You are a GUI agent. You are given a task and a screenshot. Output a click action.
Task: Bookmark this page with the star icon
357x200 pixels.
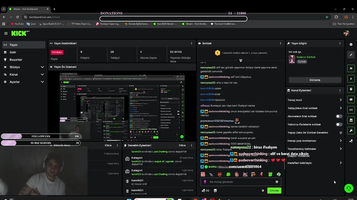[x=327, y=17]
